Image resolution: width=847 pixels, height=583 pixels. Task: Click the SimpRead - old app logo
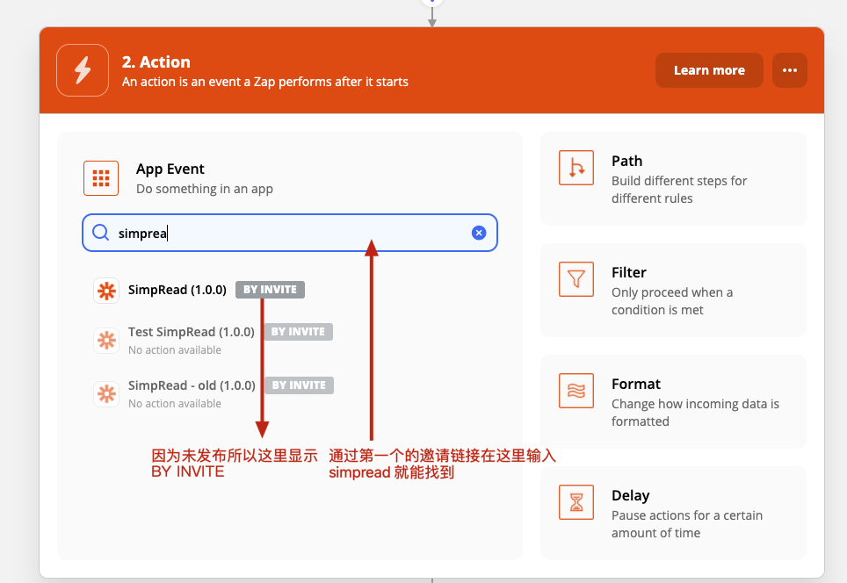click(x=106, y=393)
